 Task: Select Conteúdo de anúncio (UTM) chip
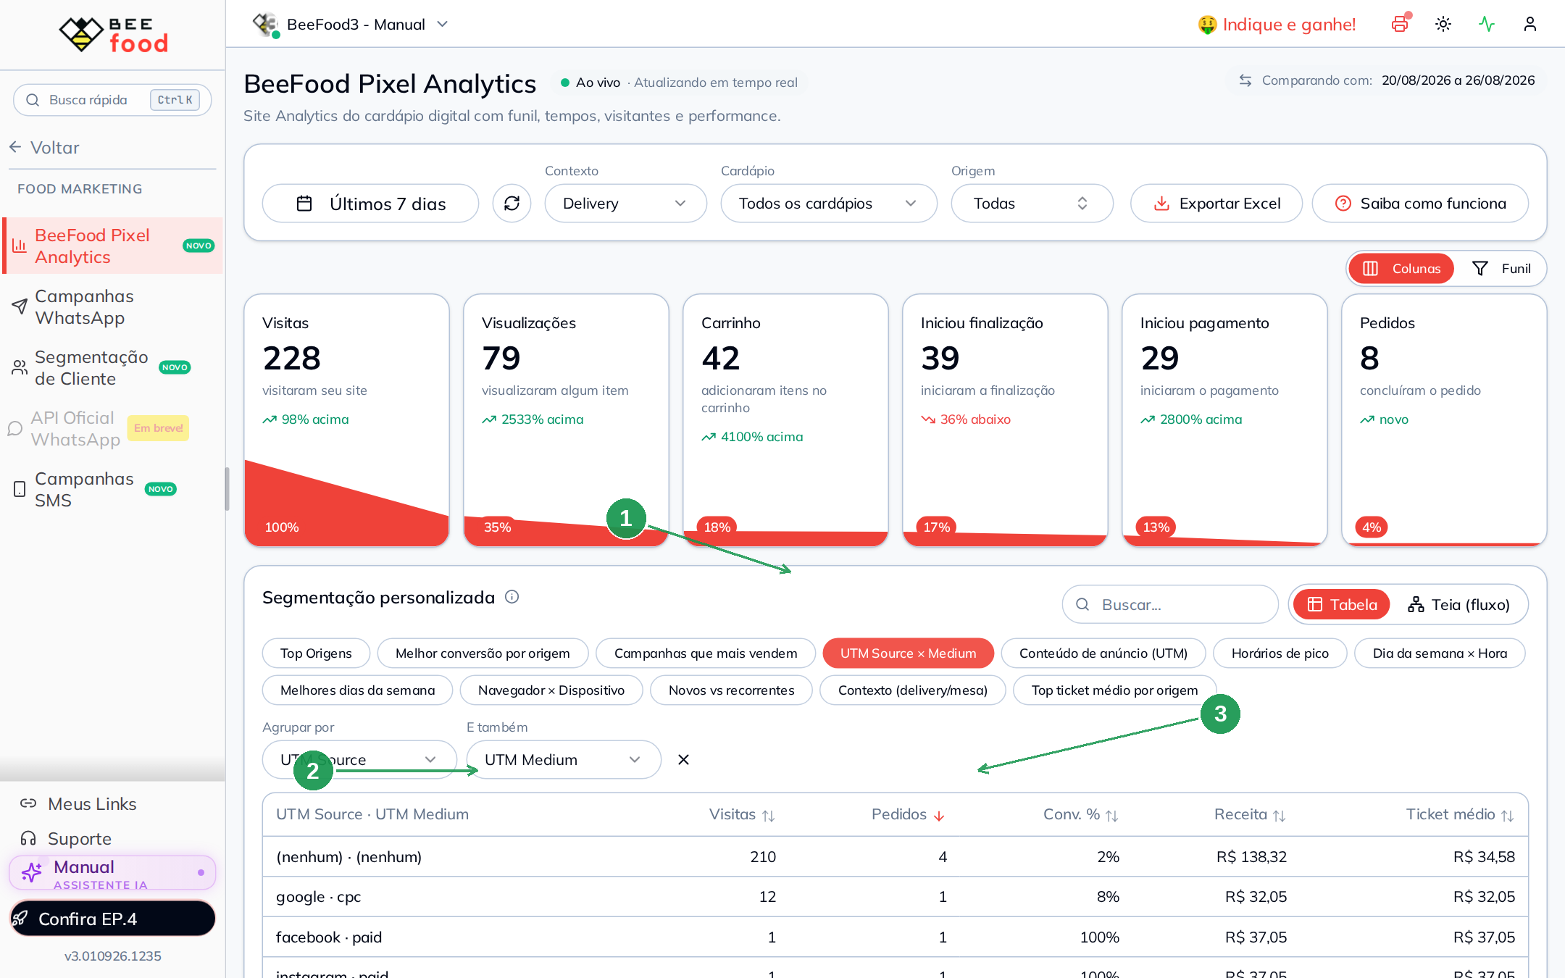point(1103,653)
